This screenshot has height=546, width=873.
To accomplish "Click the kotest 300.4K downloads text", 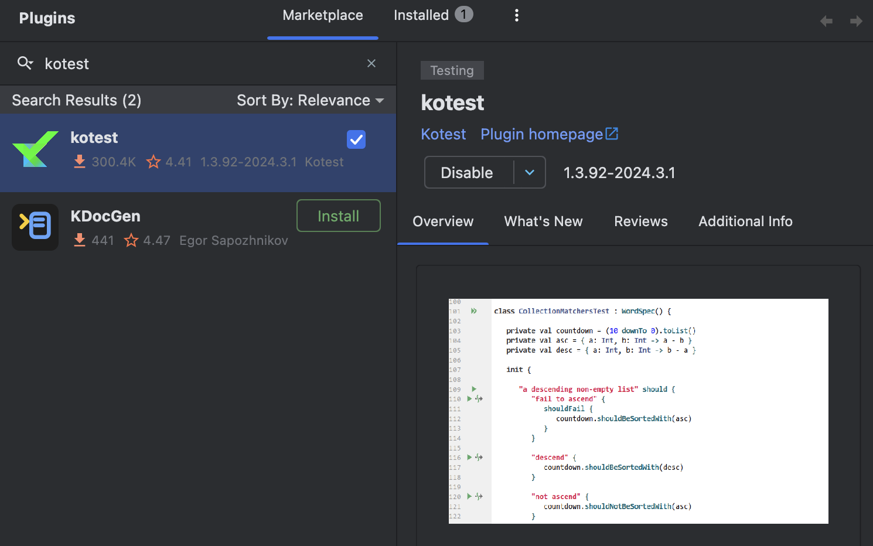I will click(x=114, y=162).
